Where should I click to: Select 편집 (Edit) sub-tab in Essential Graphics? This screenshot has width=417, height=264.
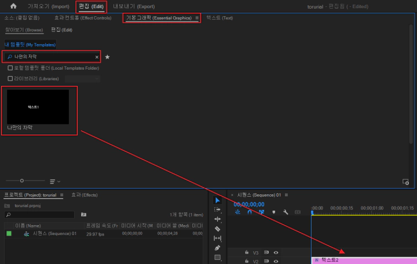tap(62, 30)
